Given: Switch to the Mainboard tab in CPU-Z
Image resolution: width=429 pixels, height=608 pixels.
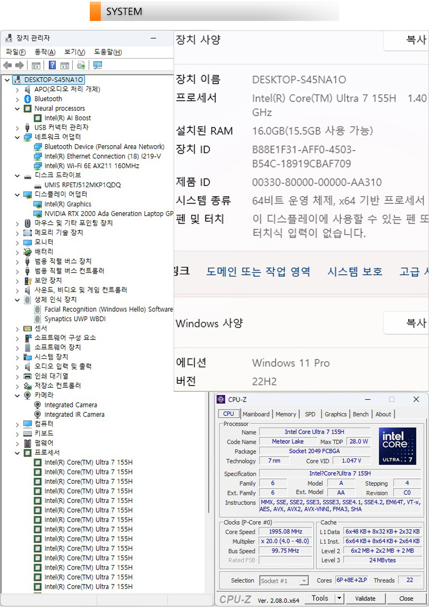Looking at the screenshot, I should [256, 414].
